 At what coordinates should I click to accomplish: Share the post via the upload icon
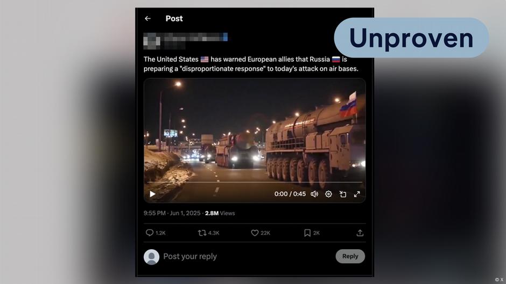click(360, 233)
